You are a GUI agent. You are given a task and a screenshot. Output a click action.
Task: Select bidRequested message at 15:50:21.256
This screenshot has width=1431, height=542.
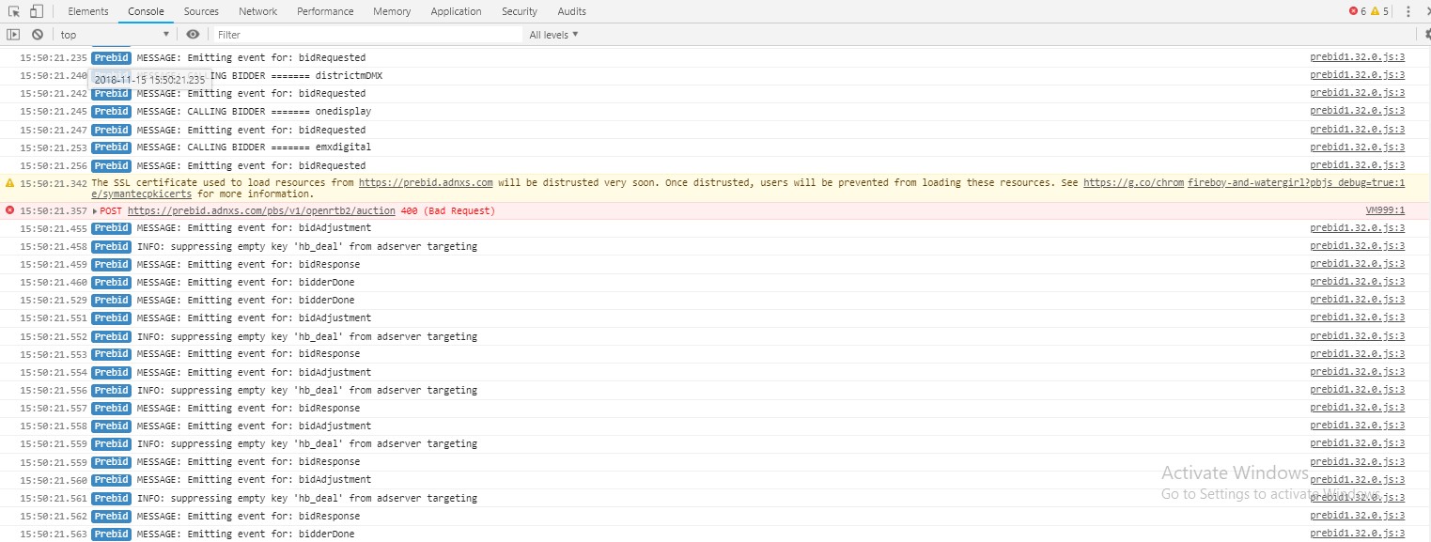[x=251, y=165]
